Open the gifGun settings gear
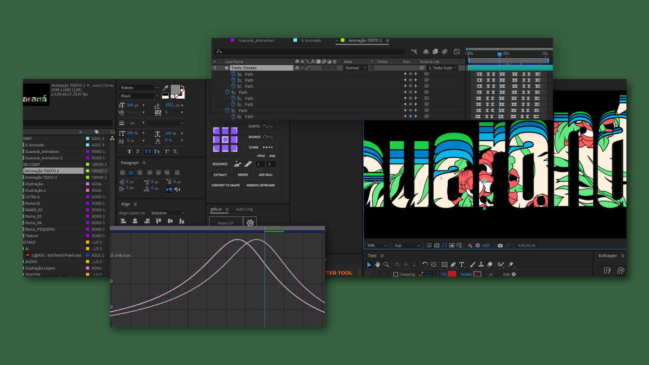The width and height of the screenshot is (649, 365). pyautogui.click(x=250, y=223)
